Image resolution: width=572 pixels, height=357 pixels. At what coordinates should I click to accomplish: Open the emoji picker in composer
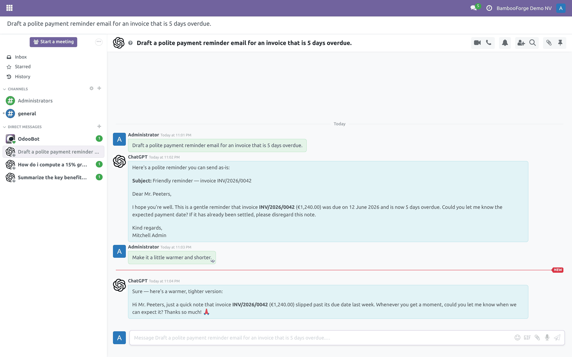point(517,338)
